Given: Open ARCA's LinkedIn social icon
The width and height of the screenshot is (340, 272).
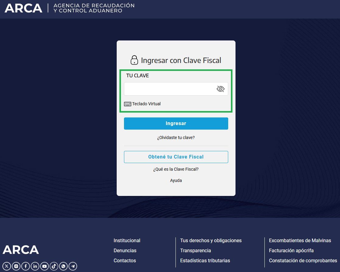Looking at the screenshot, I should point(35,266).
